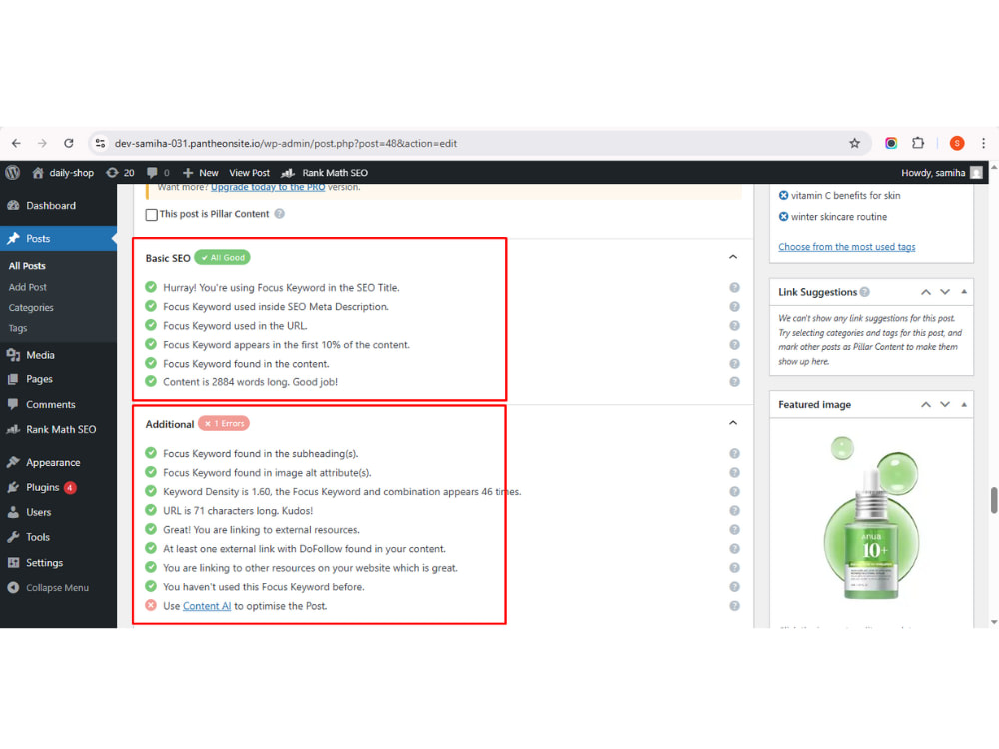
Task: Open help for keyword in Meta Description
Action: click(x=734, y=307)
